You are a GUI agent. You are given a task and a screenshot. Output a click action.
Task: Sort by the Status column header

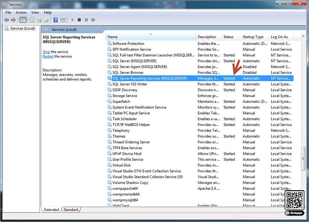231,37
